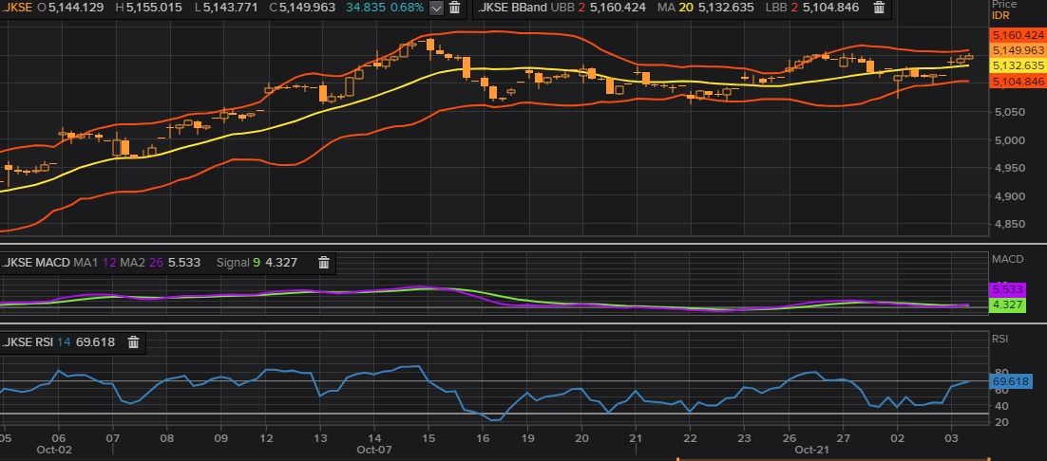
Task: Click the MACD MA1 period value 12
Action: click(109, 263)
